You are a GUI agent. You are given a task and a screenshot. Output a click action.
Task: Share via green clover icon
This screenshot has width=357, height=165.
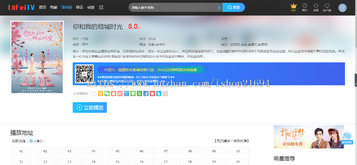133,93
